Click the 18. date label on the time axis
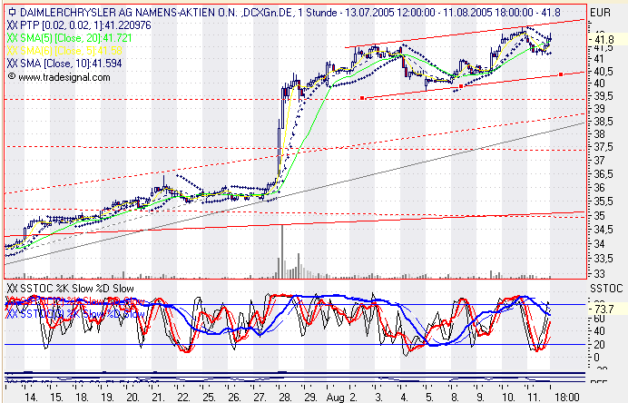Image resolution: width=628 pixels, height=403 pixels. [x=82, y=398]
